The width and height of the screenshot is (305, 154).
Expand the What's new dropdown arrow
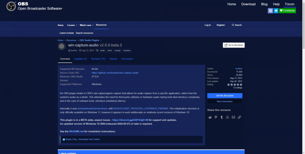click(x=93, y=25)
